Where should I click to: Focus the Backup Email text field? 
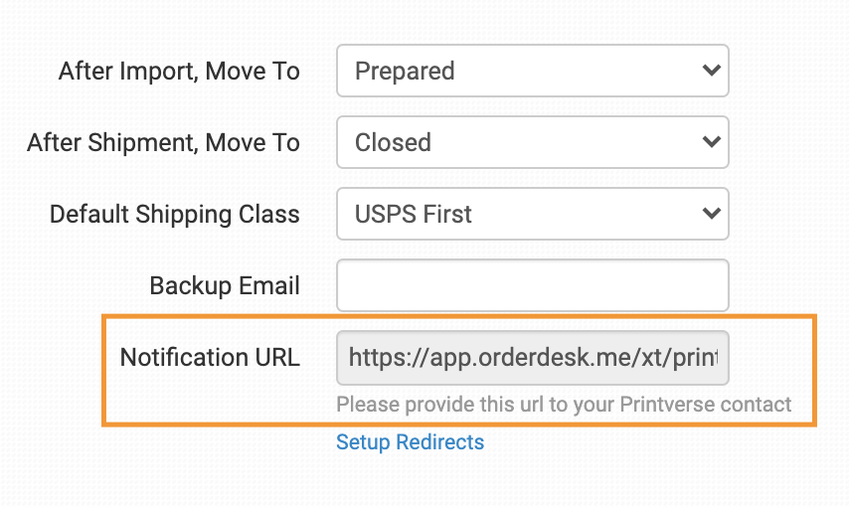[532, 285]
